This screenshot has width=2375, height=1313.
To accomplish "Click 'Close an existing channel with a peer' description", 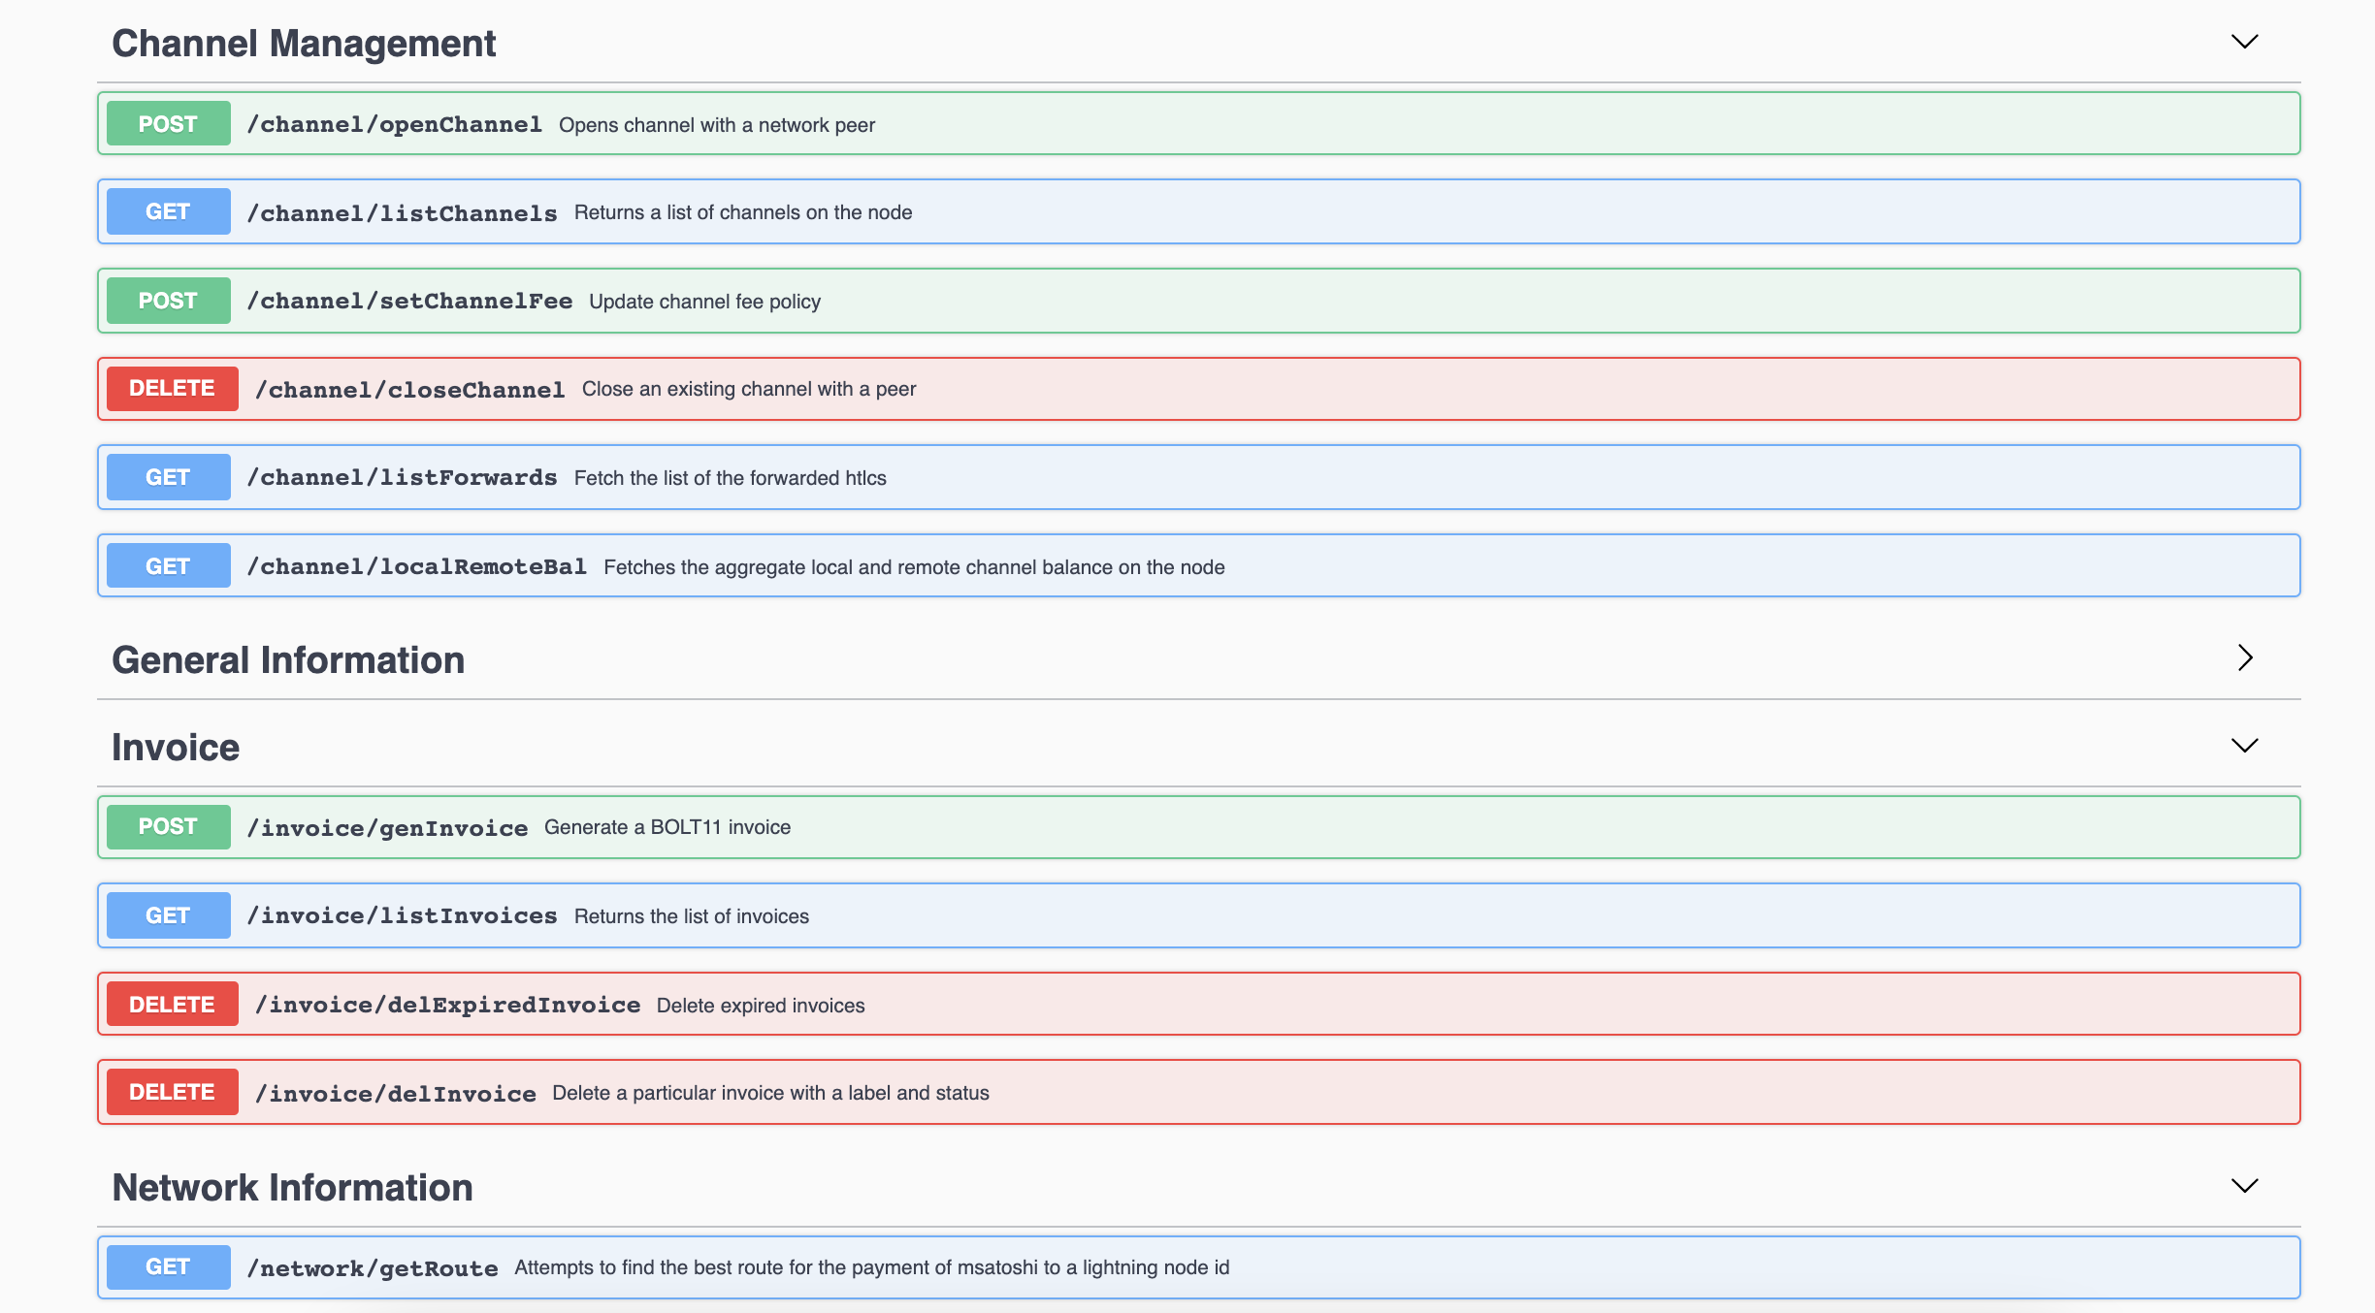I will click(x=748, y=389).
